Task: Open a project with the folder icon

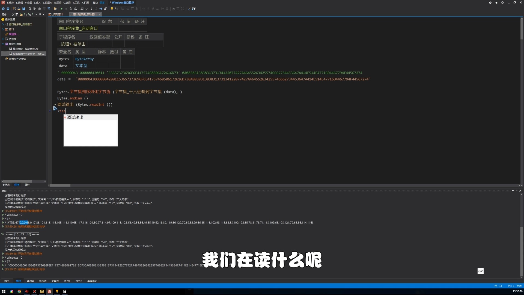Action: pos(18,9)
